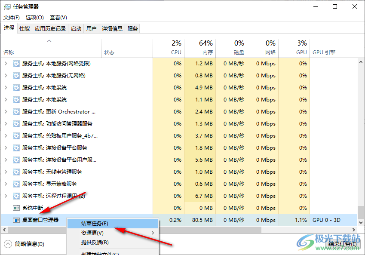Viewport: 365px width, 255px height.
Task: Click the gear icon of 服务主机: 本地服务(无网络)
Action: pos(16,76)
